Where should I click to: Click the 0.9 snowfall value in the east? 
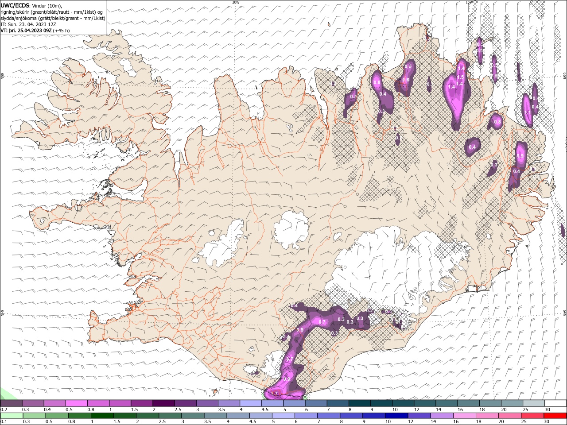(520, 156)
